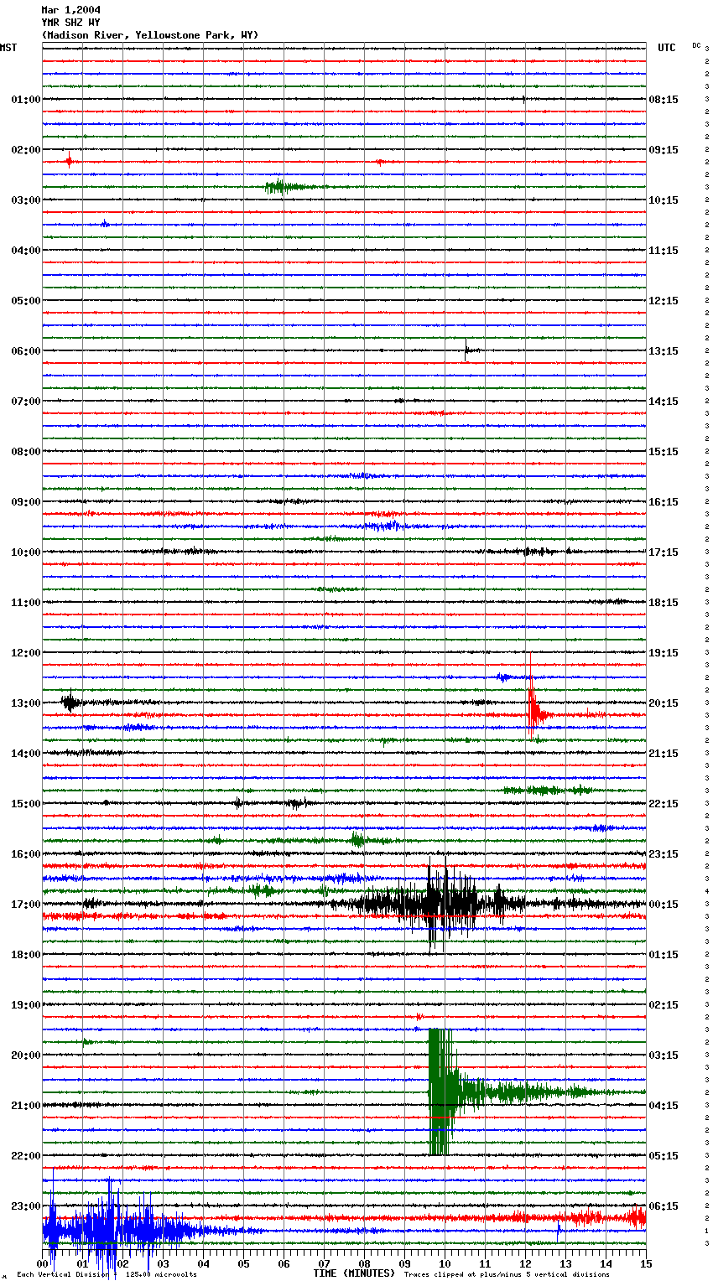The height and width of the screenshot is (1286, 713).
Task: Click minute '15' on the bottom time axis
Action: 645,1264
